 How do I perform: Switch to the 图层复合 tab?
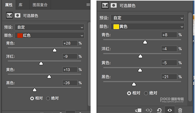coord(40,5)
